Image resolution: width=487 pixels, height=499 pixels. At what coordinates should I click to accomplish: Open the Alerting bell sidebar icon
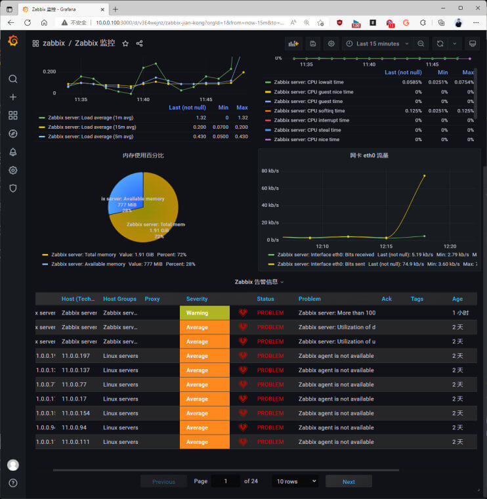tap(12, 152)
